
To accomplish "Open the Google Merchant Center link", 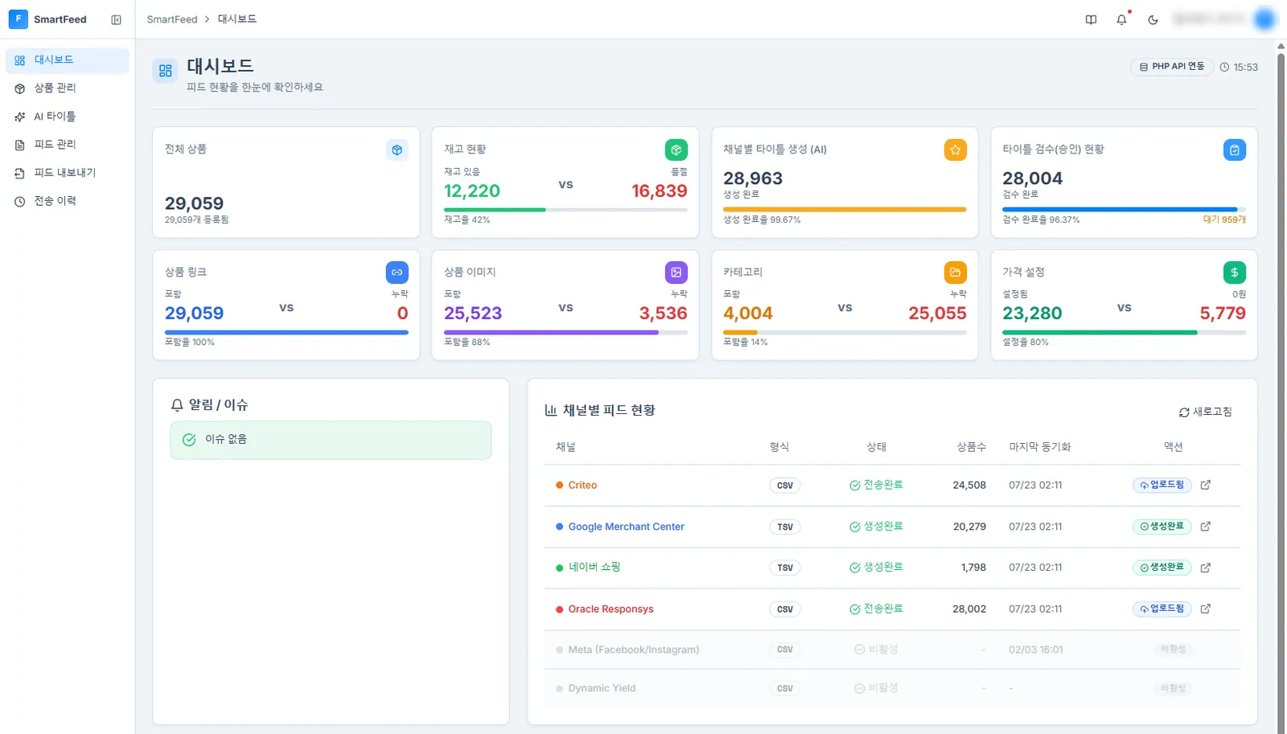I will pos(626,527).
